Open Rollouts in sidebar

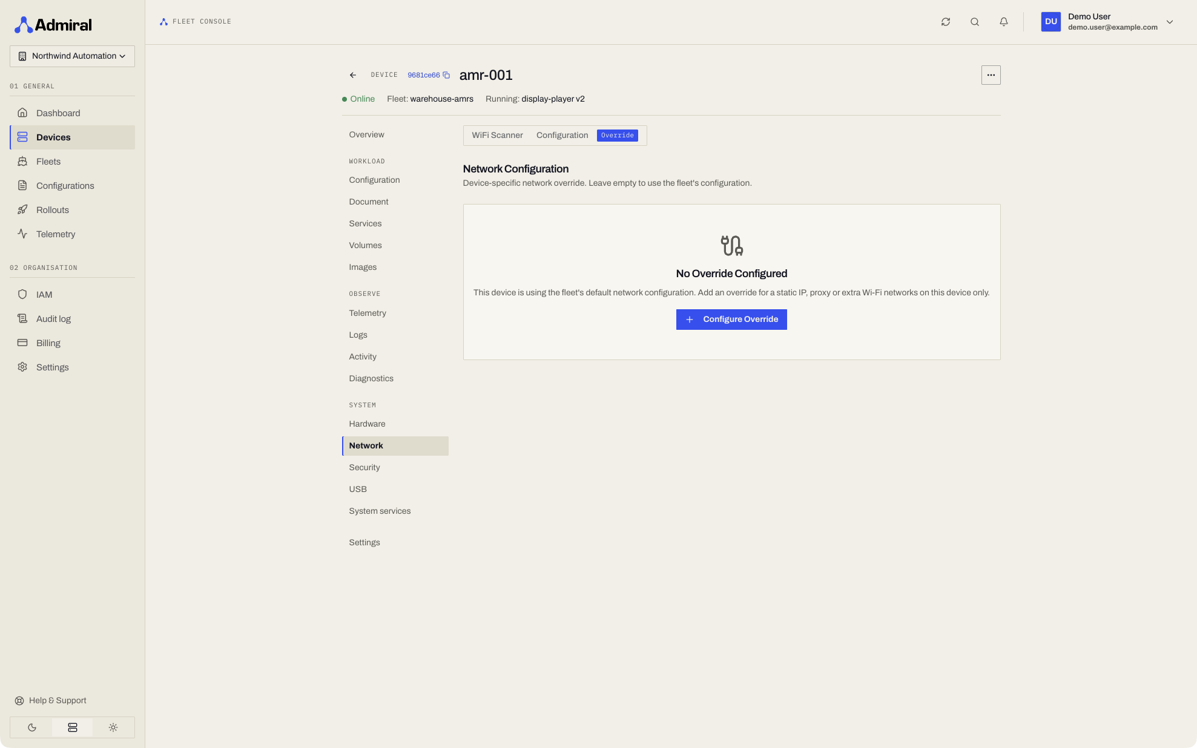click(x=73, y=210)
